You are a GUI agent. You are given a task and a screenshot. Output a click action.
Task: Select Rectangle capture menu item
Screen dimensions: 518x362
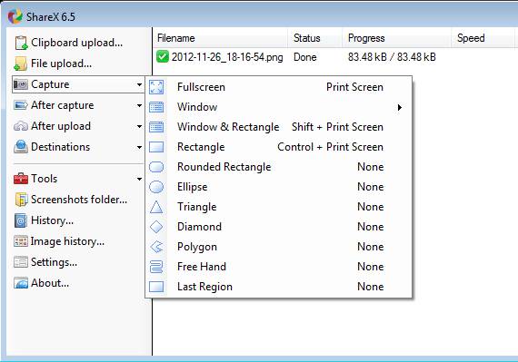tap(278, 147)
